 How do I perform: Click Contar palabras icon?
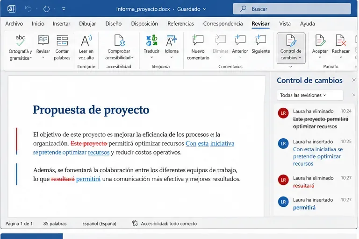(62, 41)
